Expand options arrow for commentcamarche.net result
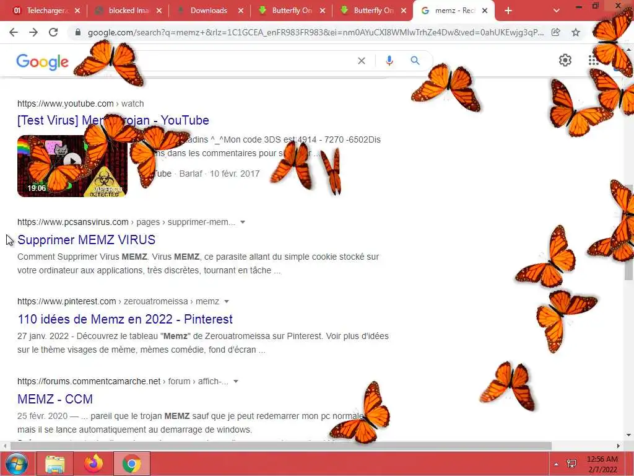Image resolution: width=634 pixels, height=476 pixels. pos(236,381)
